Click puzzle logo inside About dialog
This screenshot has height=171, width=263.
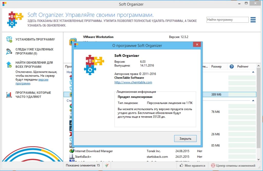pyautogui.click(x=94, y=65)
